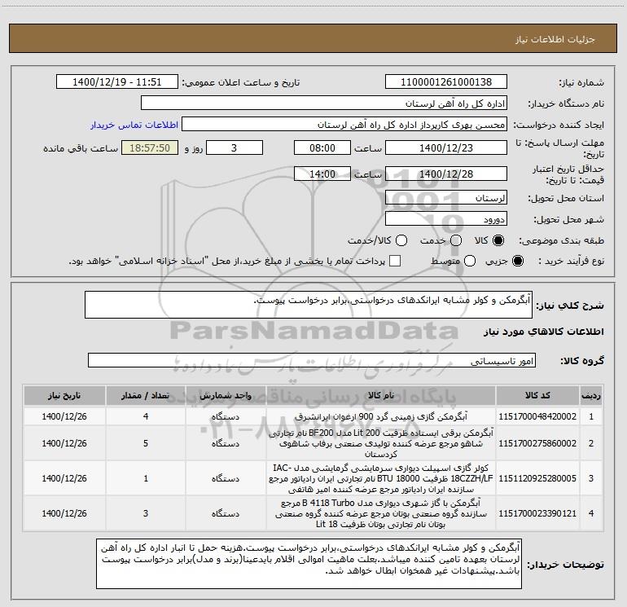Click the نام کالا column header

click(x=381, y=396)
